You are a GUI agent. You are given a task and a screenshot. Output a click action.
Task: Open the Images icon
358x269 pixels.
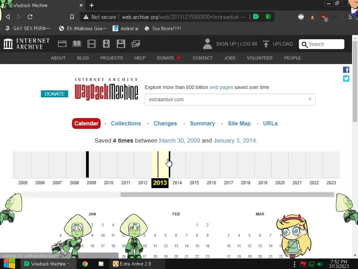coord(136,44)
